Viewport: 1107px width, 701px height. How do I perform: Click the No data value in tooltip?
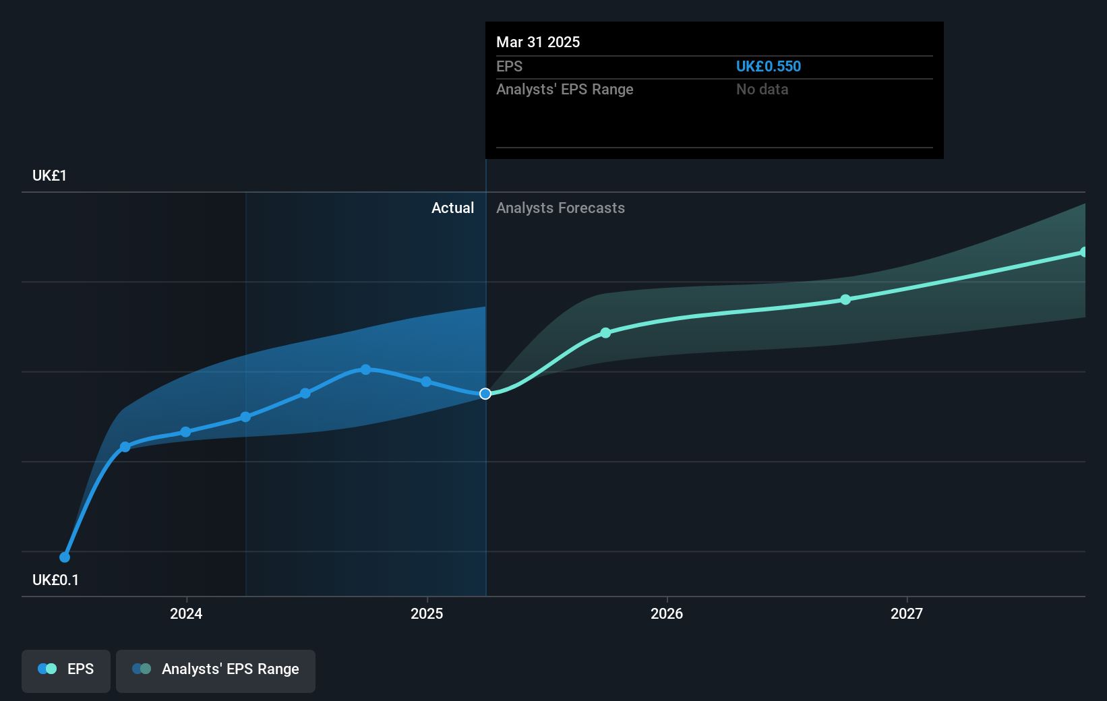[x=762, y=90]
